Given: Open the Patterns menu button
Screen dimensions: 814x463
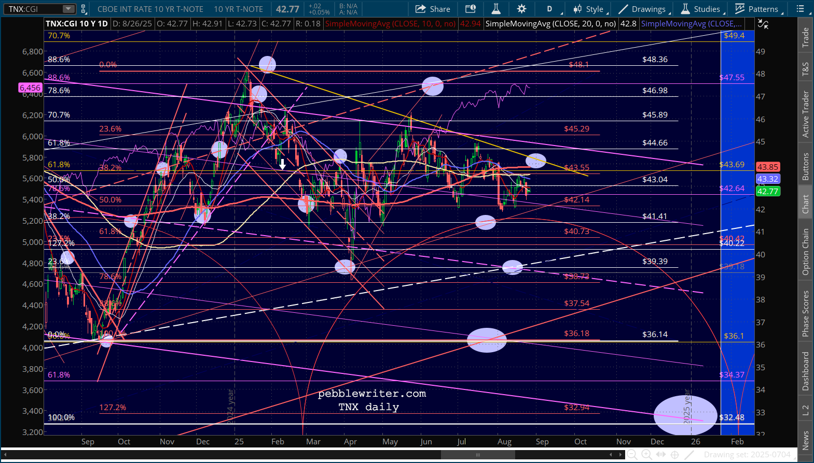Looking at the screenshot, I should [x=757, y=9].
